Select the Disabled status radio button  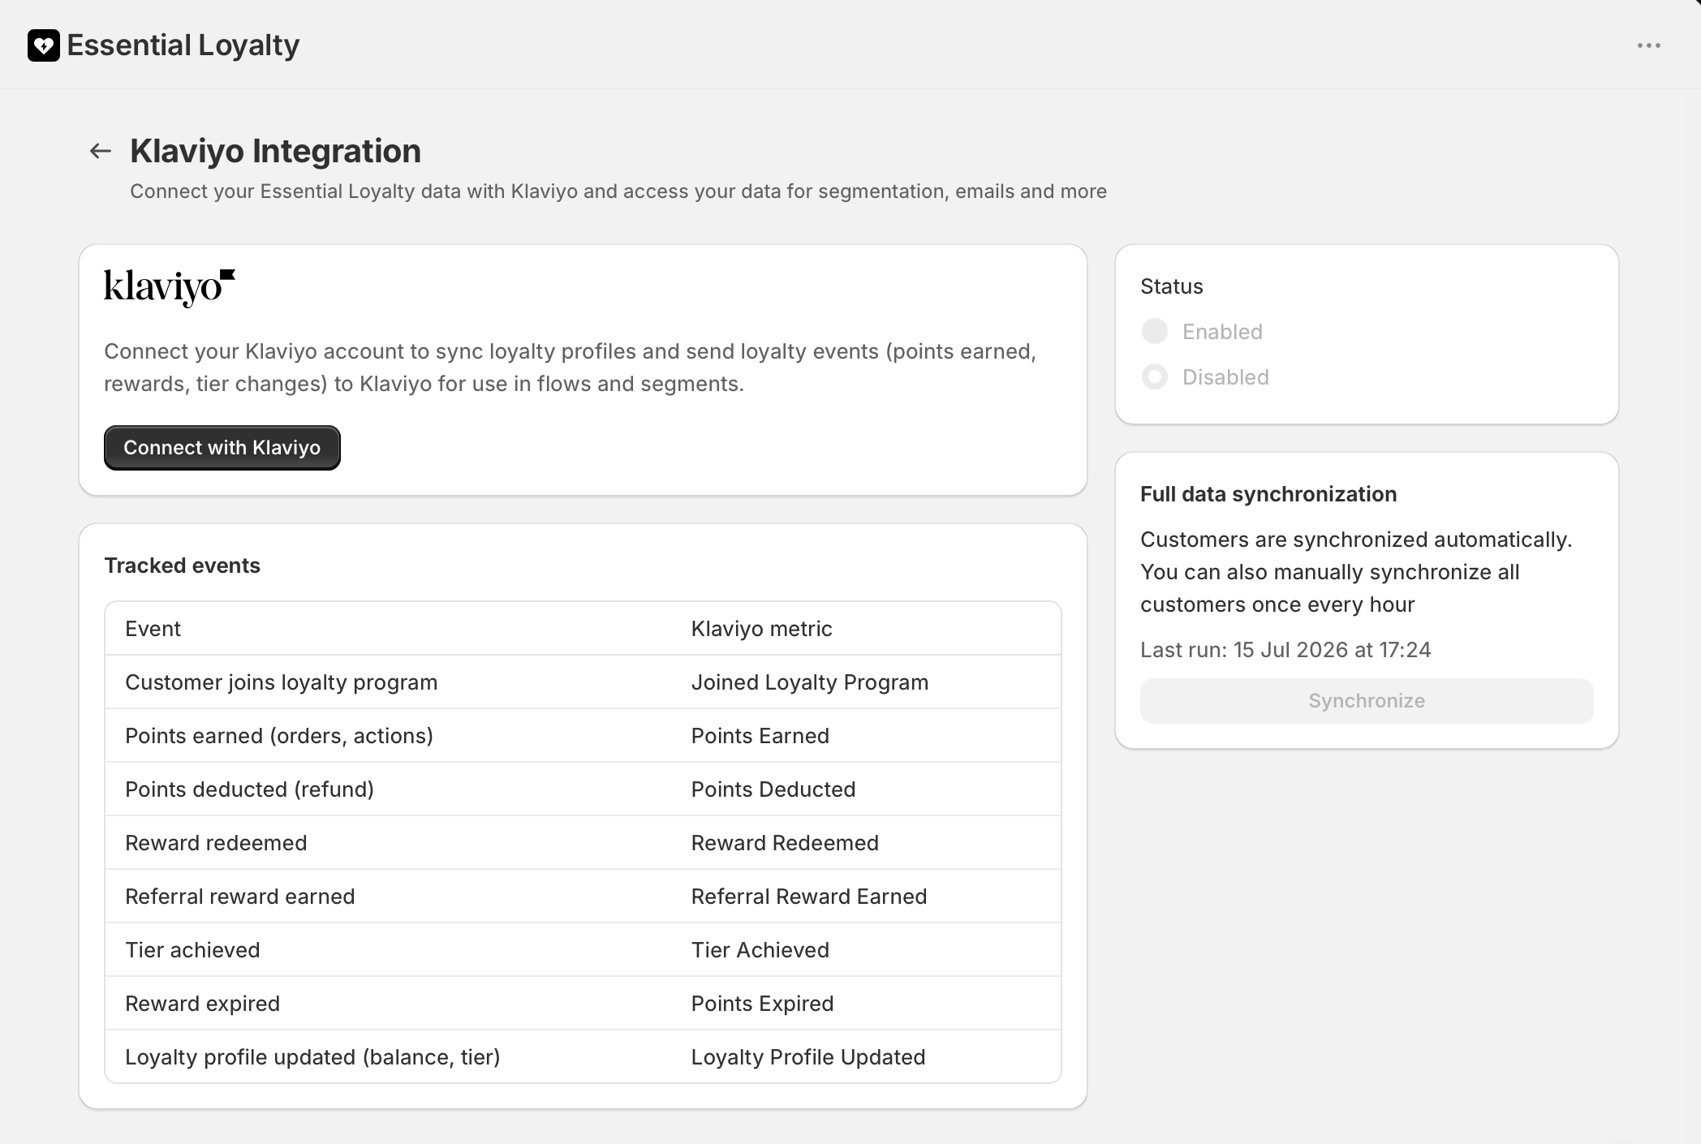coord(1155,377)
